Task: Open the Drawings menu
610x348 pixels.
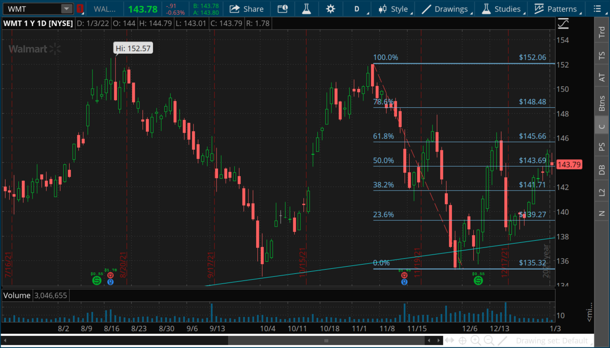Action: 444,9
